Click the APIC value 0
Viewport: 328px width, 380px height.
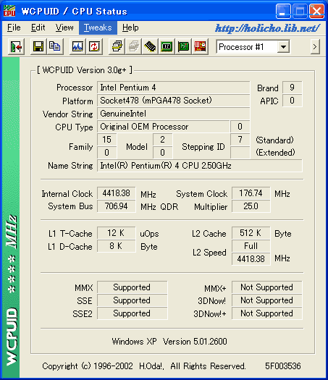[x=293, y=101]
